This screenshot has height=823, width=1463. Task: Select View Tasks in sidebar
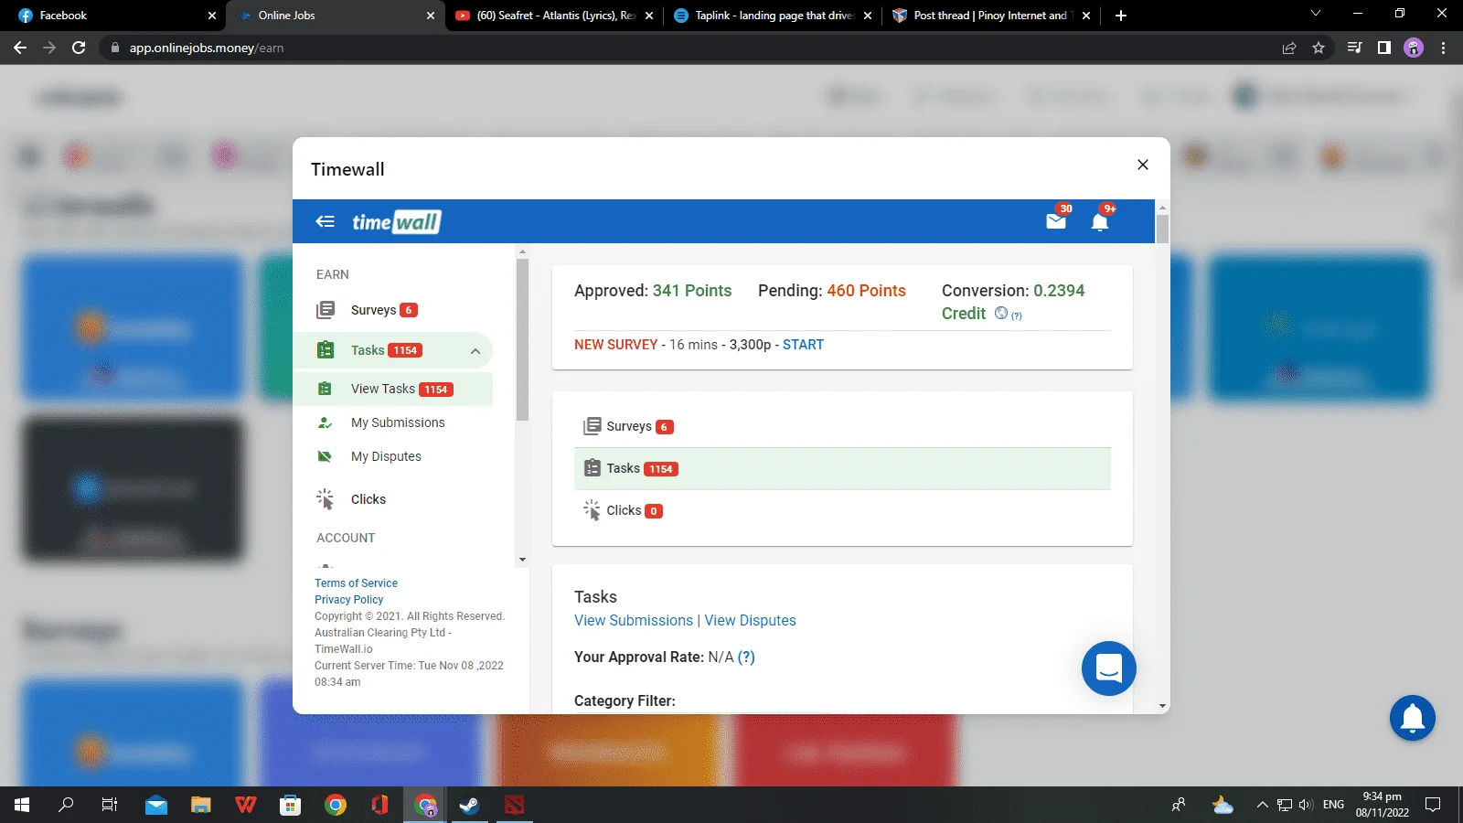coord(393,389)
